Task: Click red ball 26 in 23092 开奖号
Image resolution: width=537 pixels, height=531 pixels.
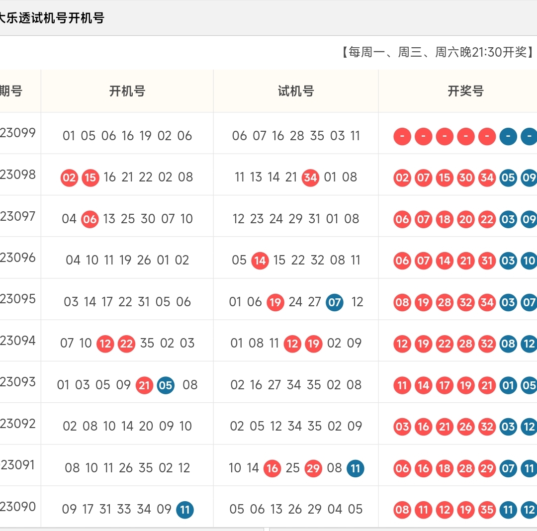Action: point(466,427)
